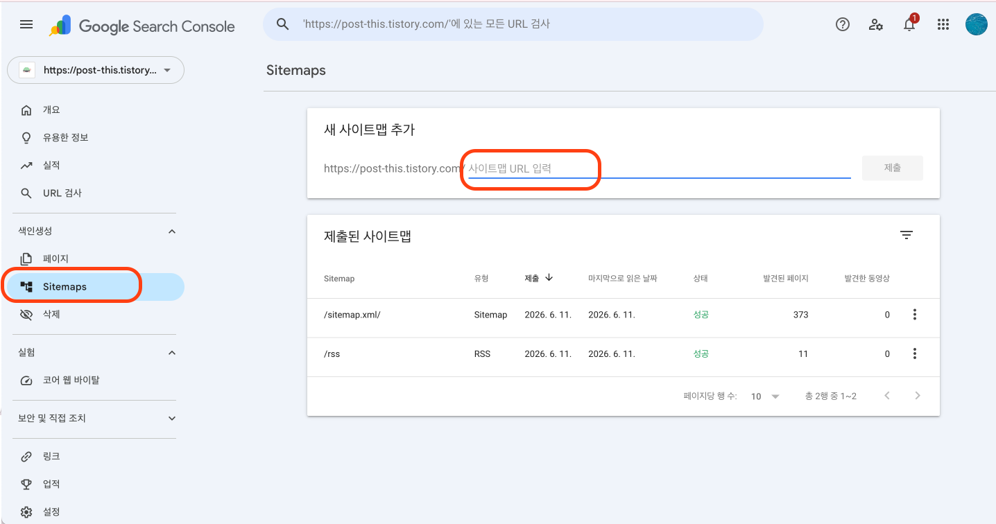Open more options for /sitemap.xml/ row
This screenshot has width=996, height=524.
pyautogui.click(x=914, y=315)
